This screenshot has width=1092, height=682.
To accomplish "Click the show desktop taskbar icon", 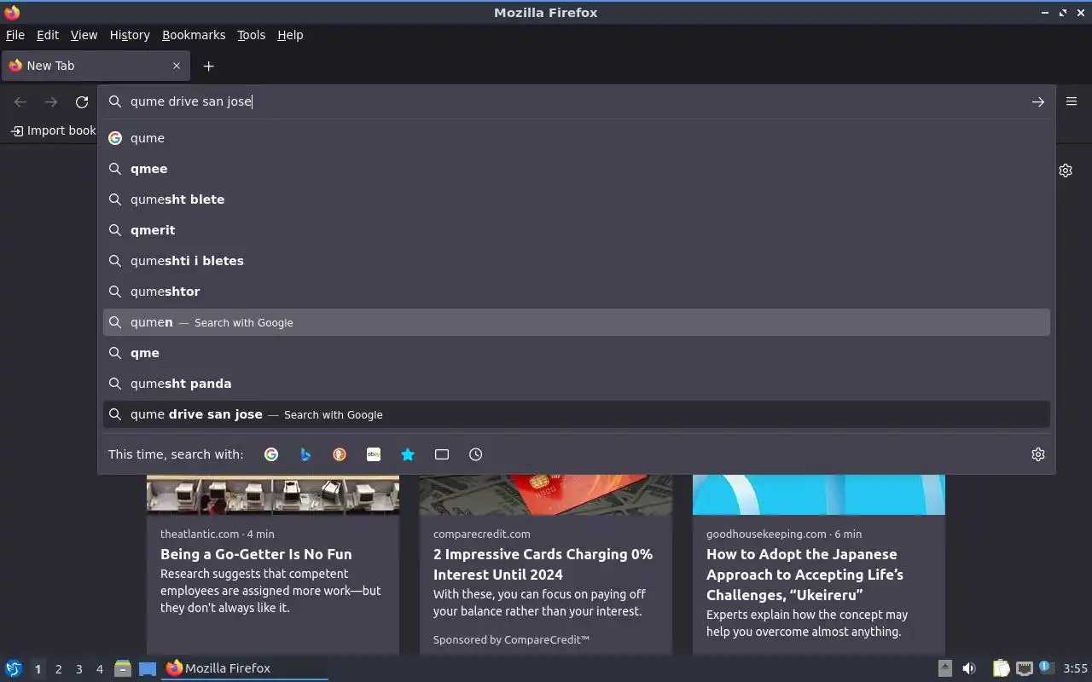I will (x=148, y=668).
